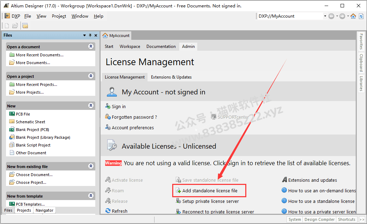The width and height of the screenshot is (367, 224).
Task: Click the Extensions and updates icon
Action: (x=284, y=180)
